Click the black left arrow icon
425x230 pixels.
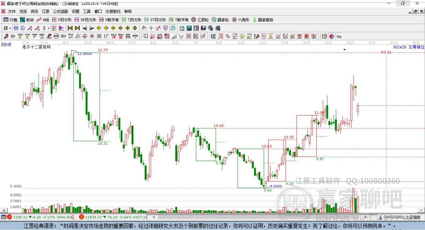(x=85, y=28)
